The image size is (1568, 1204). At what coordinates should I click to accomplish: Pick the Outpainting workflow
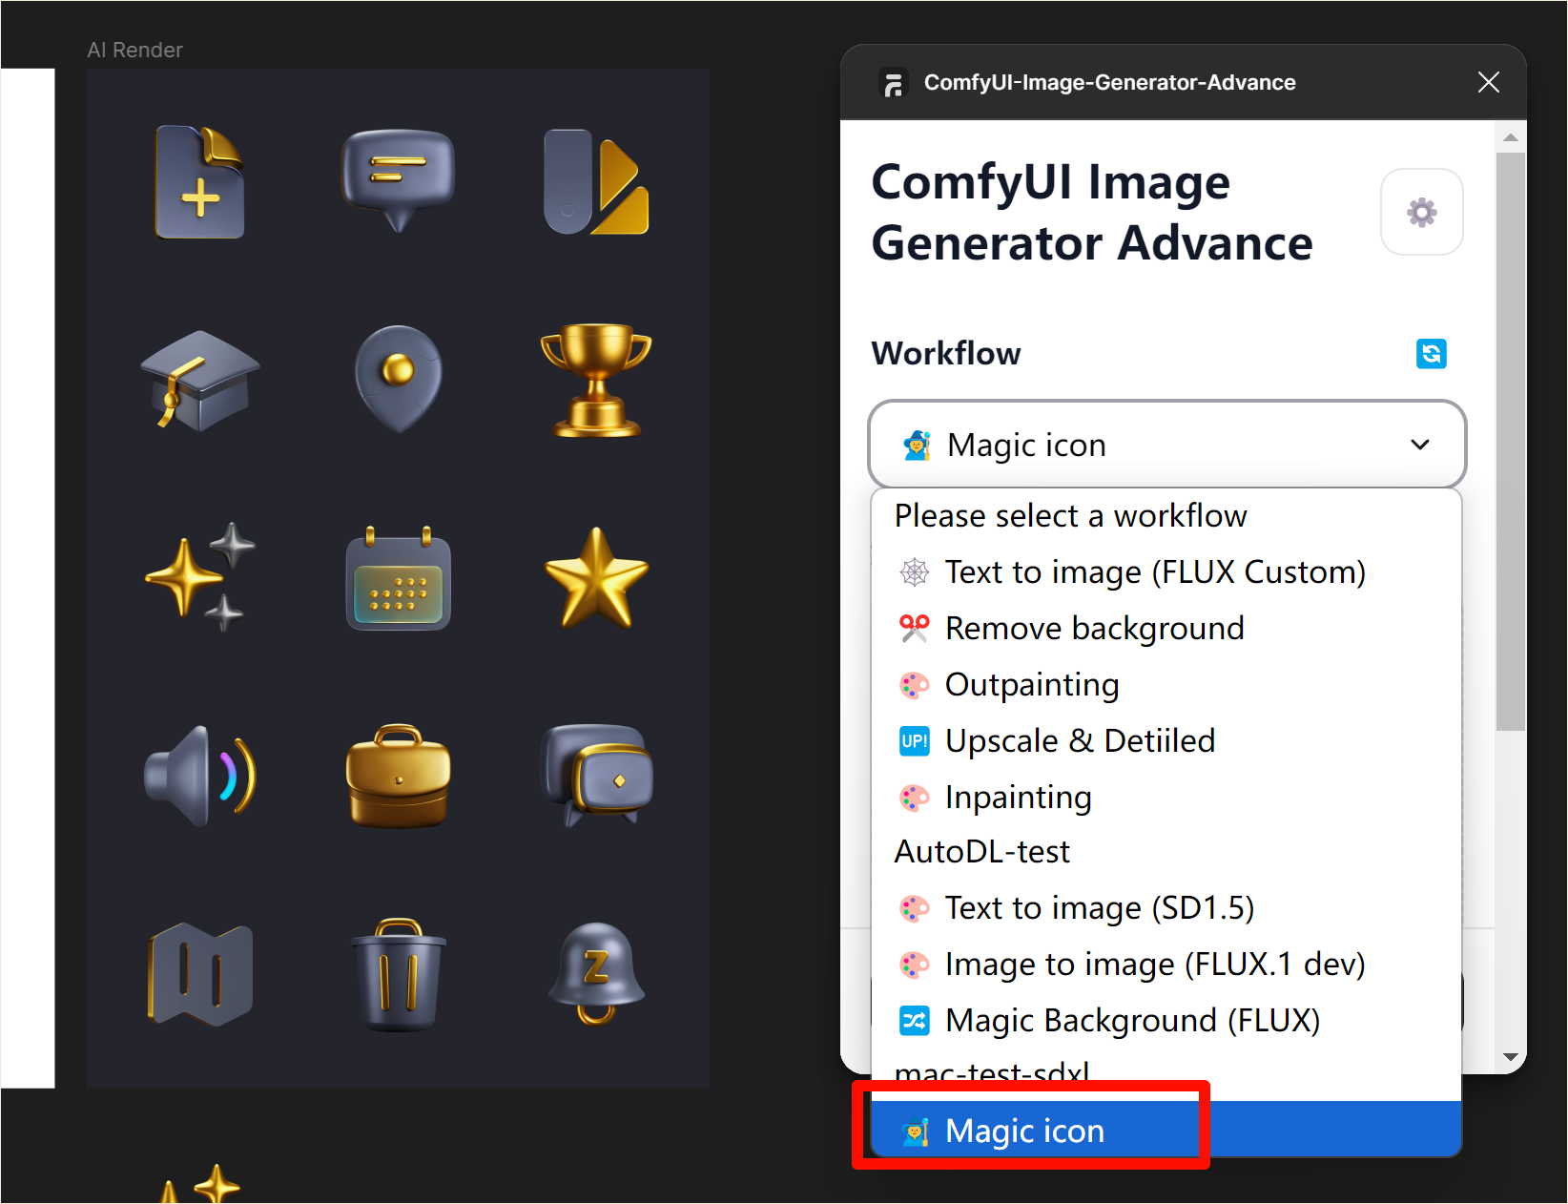pos(1166,684)
